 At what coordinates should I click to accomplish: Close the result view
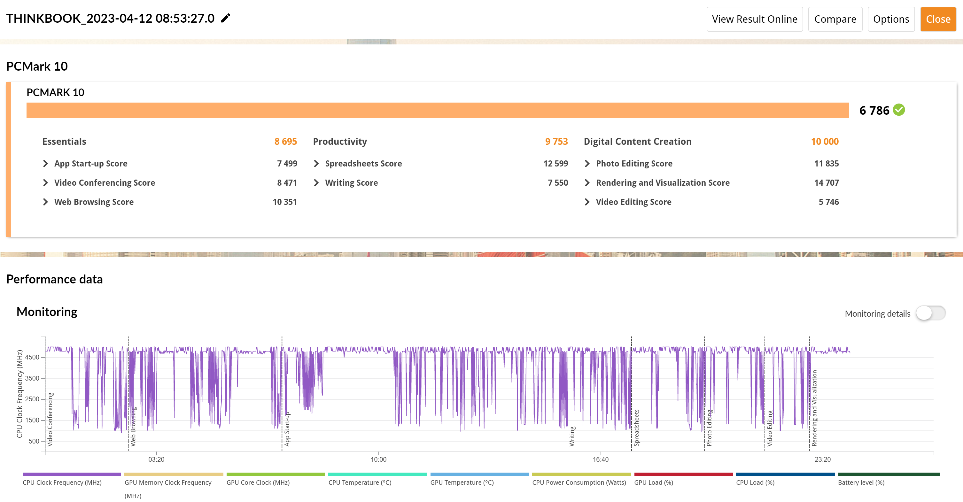pyautogui.click(x=938, y=19)
